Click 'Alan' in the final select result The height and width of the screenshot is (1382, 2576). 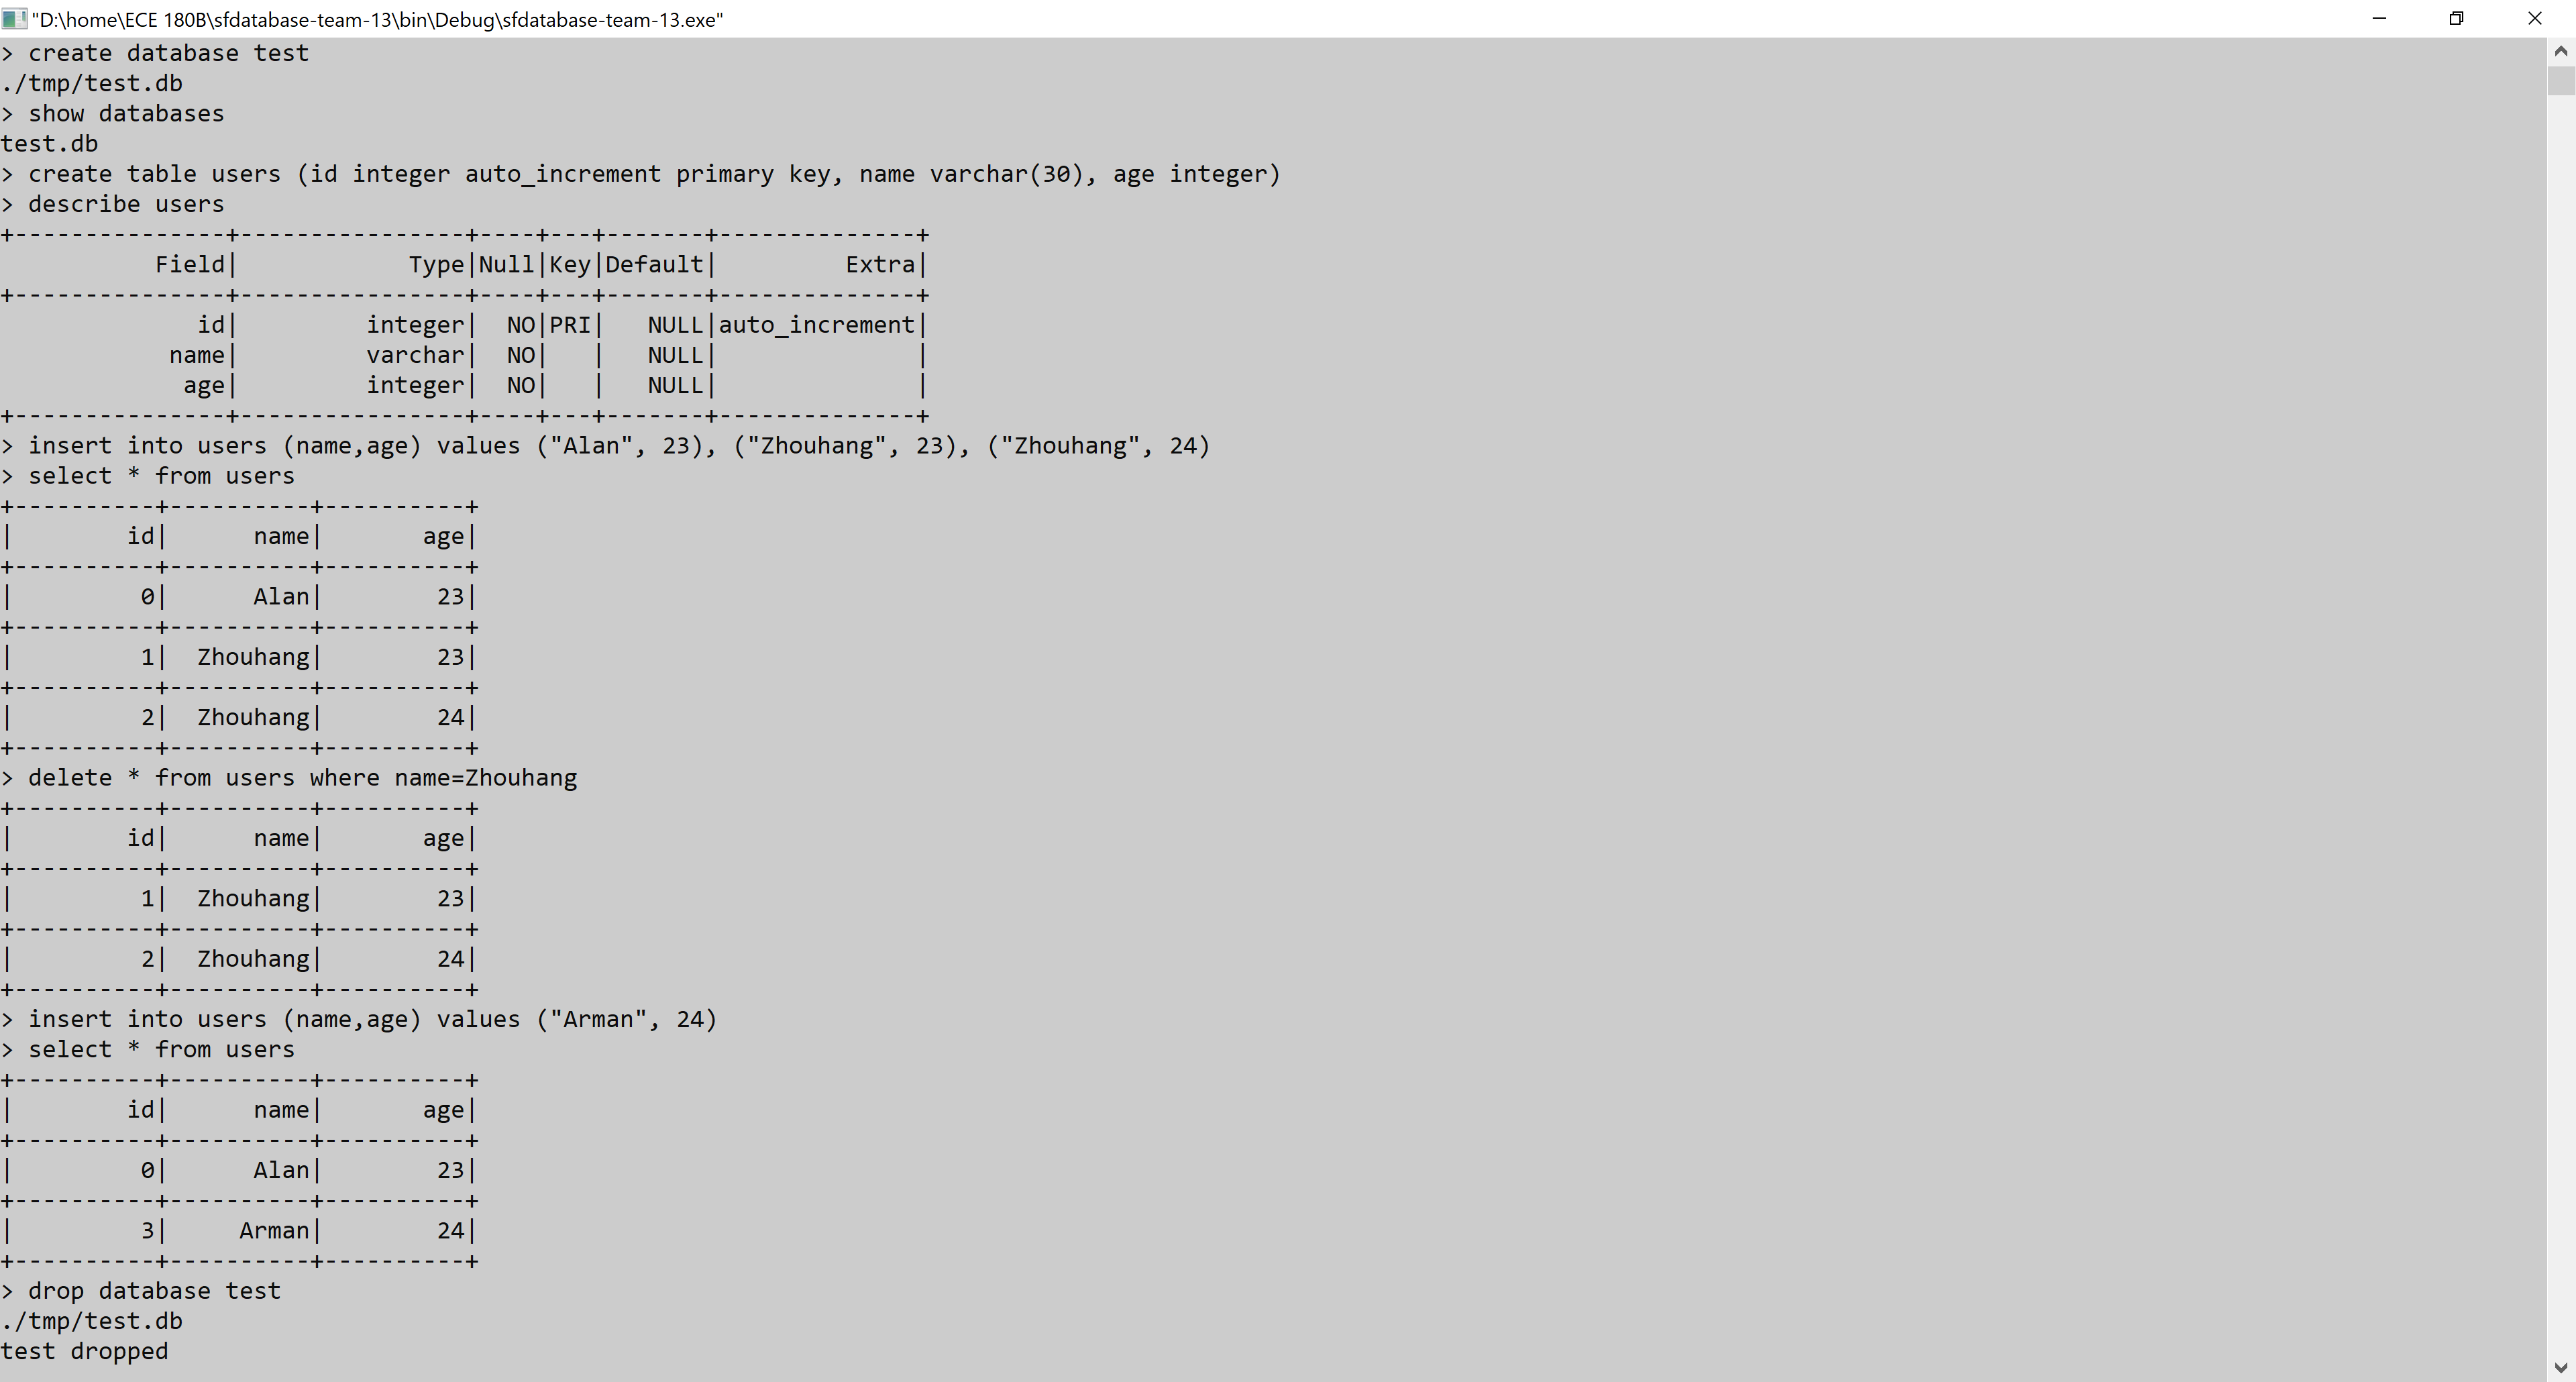(x=281, y=1170)
